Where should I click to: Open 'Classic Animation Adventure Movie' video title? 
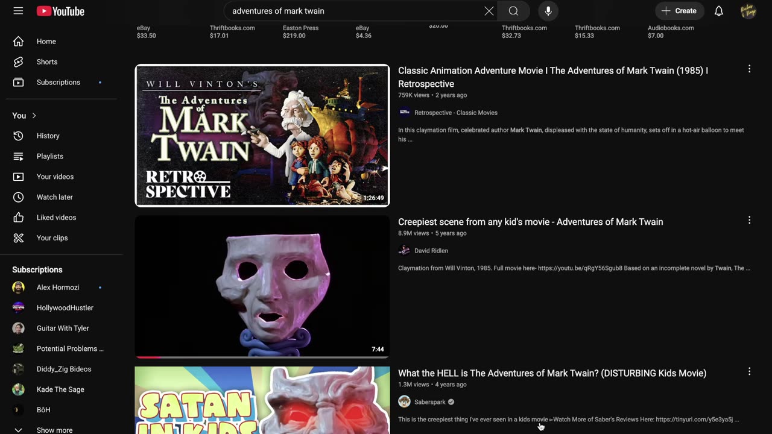click(553, 78)
